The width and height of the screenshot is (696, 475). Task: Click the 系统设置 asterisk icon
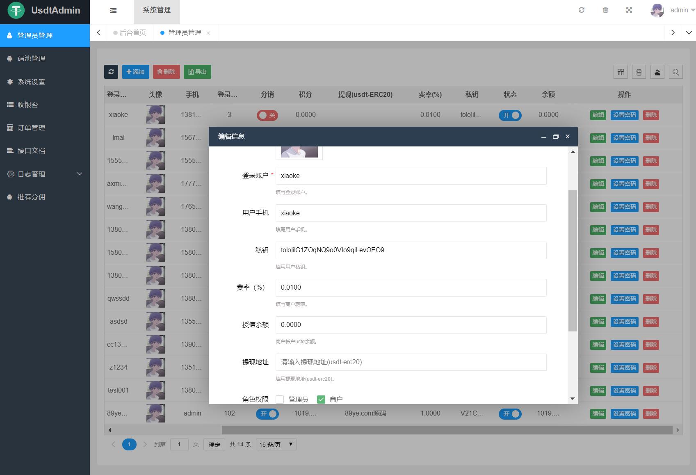point(10,82)
